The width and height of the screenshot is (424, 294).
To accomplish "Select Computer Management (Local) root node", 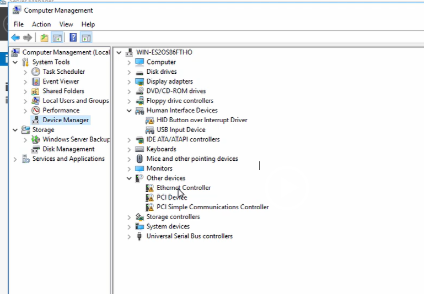I will click(66, 52).
